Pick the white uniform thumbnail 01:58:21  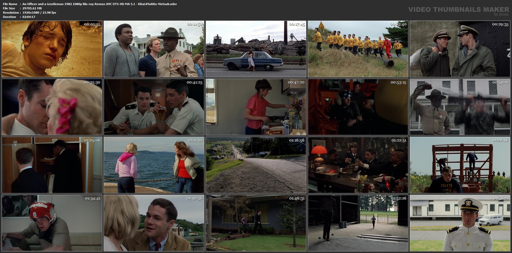(x=460, y=223)
